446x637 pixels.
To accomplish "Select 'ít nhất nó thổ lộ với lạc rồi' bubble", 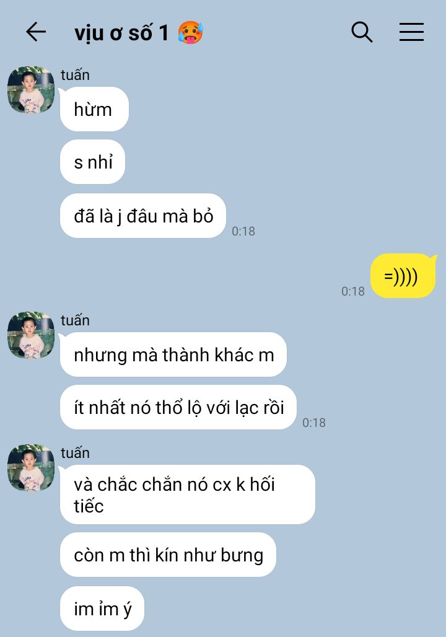I will pos(178,408).
